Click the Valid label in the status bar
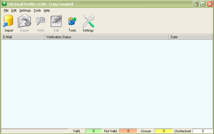The width and height of the screenshot is (214, 134). pos(77,131)
